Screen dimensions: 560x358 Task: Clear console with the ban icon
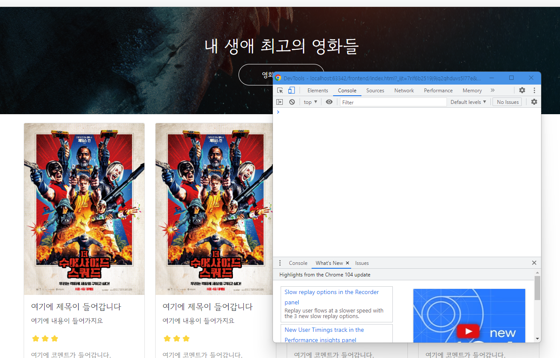pyautogui.click(x=292, y=102)
